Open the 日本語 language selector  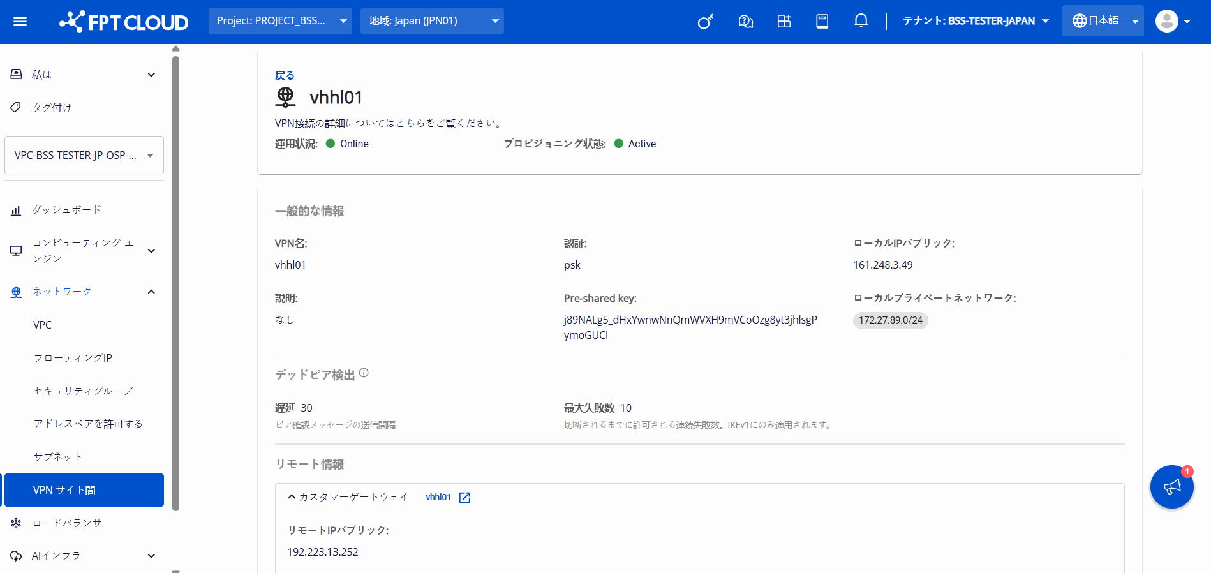(1103, 21)
